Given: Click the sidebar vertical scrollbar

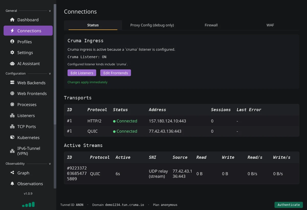Looking at the screenshot, I should coord(55,64).
